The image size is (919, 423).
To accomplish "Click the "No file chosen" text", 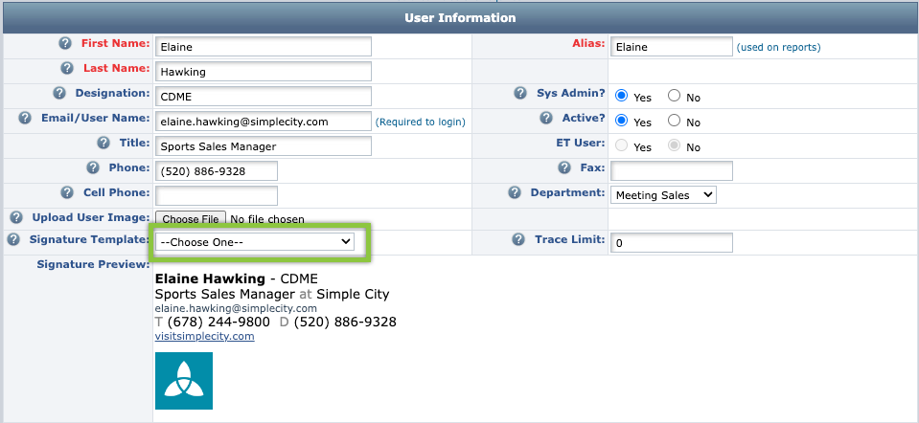I will click(267, 219).
